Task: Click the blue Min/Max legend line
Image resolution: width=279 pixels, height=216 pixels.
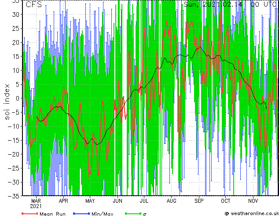Action: [x=81, y=213]
